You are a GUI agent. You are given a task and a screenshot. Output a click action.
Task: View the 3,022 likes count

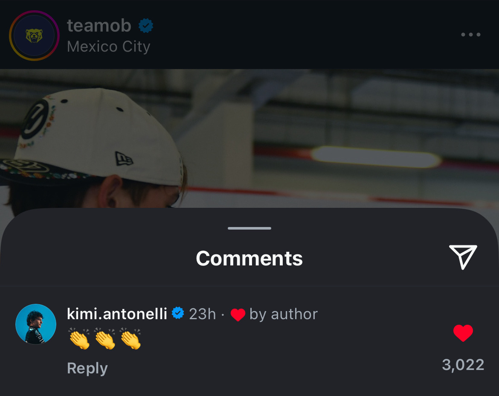tap(463, 365)
